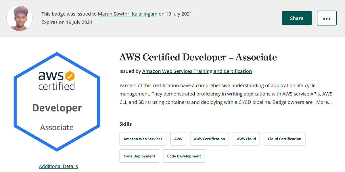Expand the description with More...
The width and height of the screenshot is (345, 172).
[x=324, y=102]
